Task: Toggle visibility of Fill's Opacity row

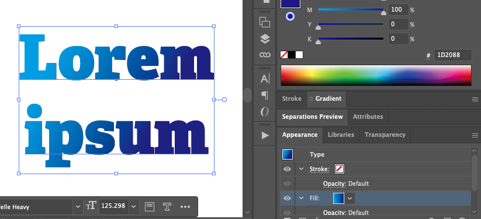Action: tap(287, 212)
